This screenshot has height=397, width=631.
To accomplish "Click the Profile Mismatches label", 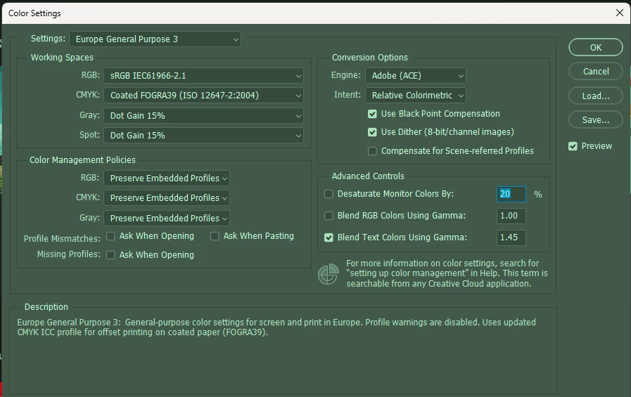I will pos(62,239).
